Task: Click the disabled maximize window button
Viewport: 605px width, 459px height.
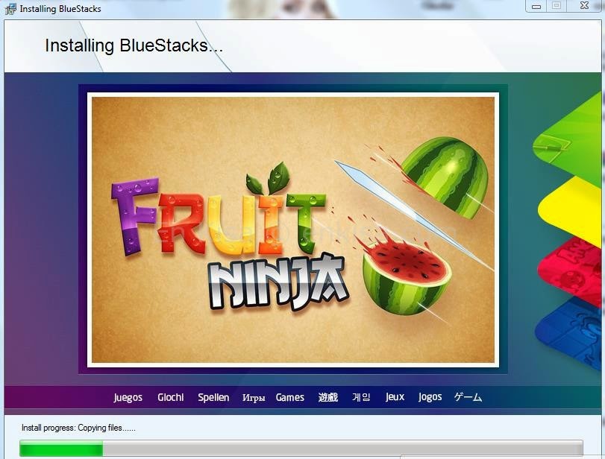Action: [x=556, y=6]
